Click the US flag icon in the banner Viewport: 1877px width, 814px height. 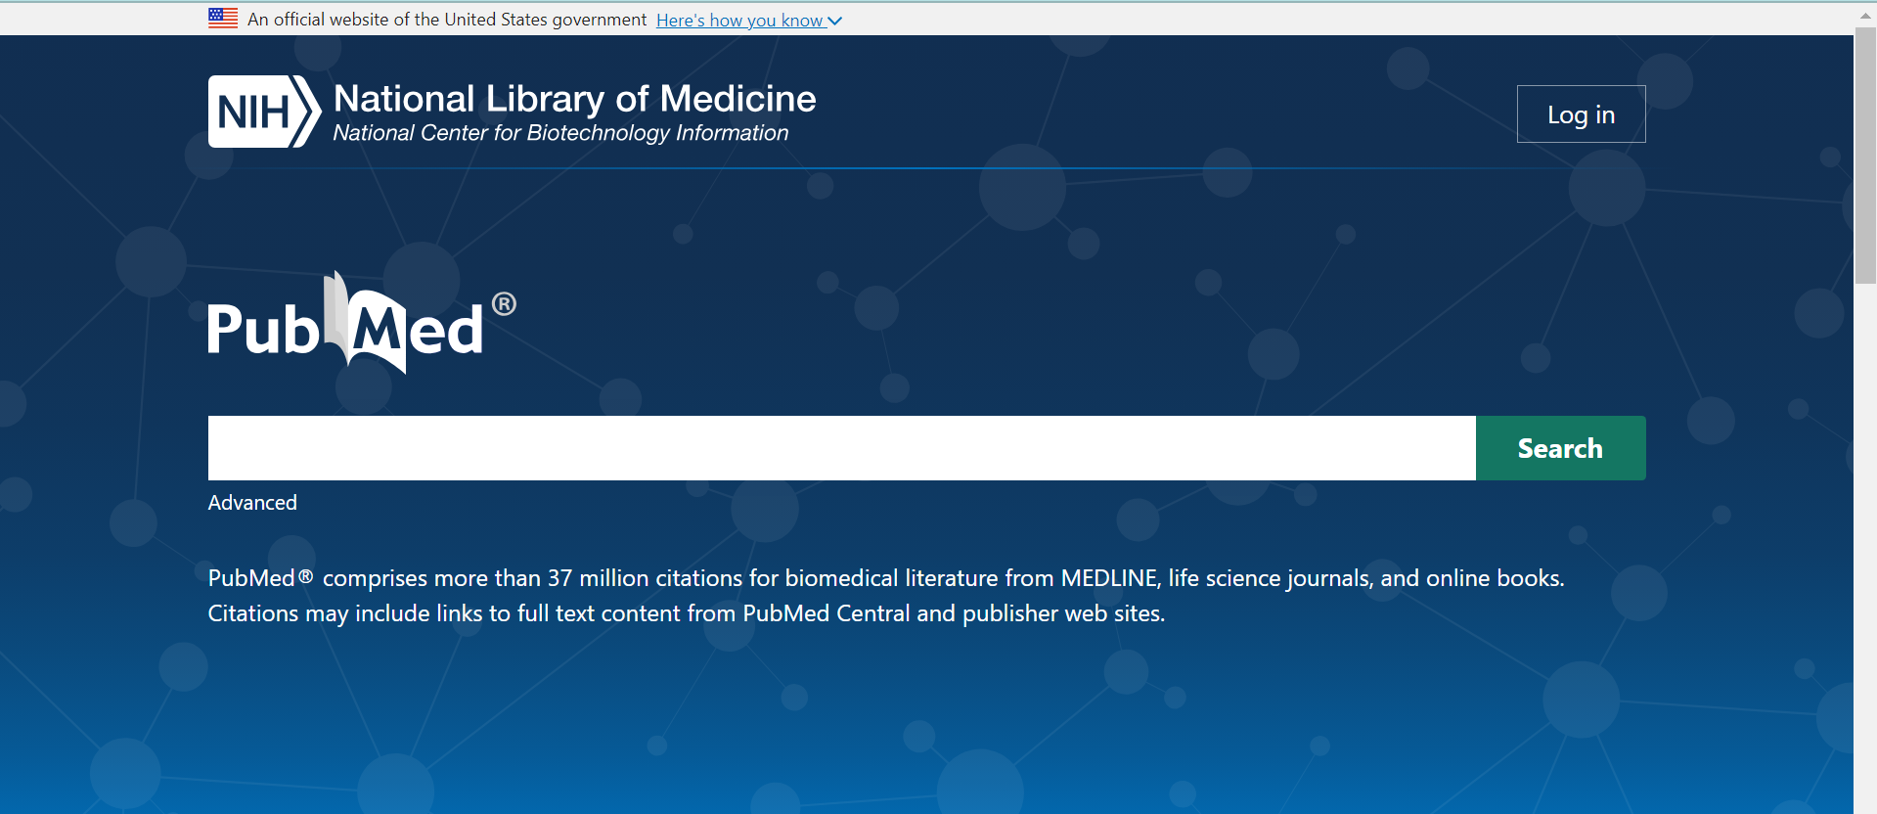point(223,18)
